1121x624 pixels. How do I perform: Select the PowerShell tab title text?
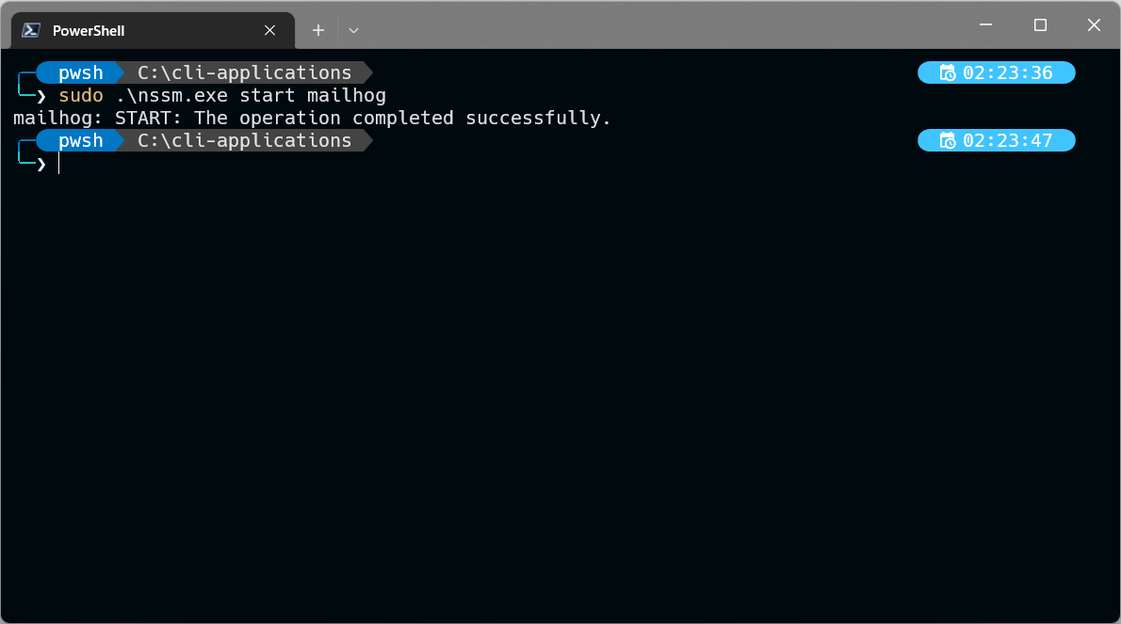89,29
